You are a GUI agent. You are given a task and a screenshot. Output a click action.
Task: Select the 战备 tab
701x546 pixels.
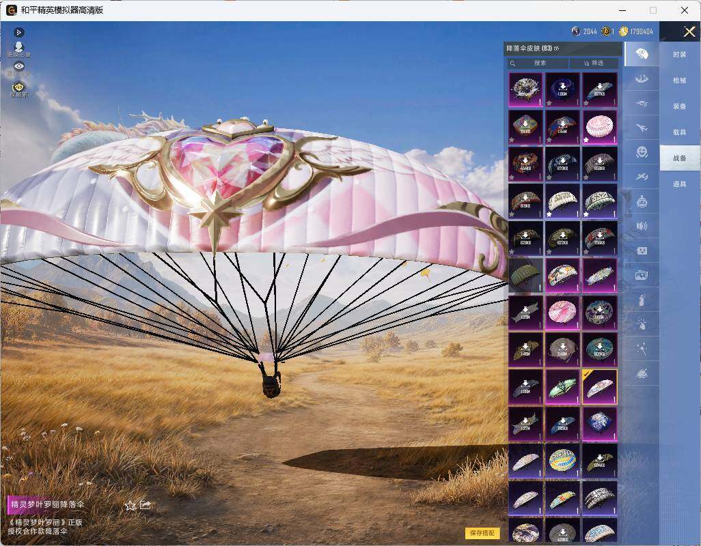680,158
